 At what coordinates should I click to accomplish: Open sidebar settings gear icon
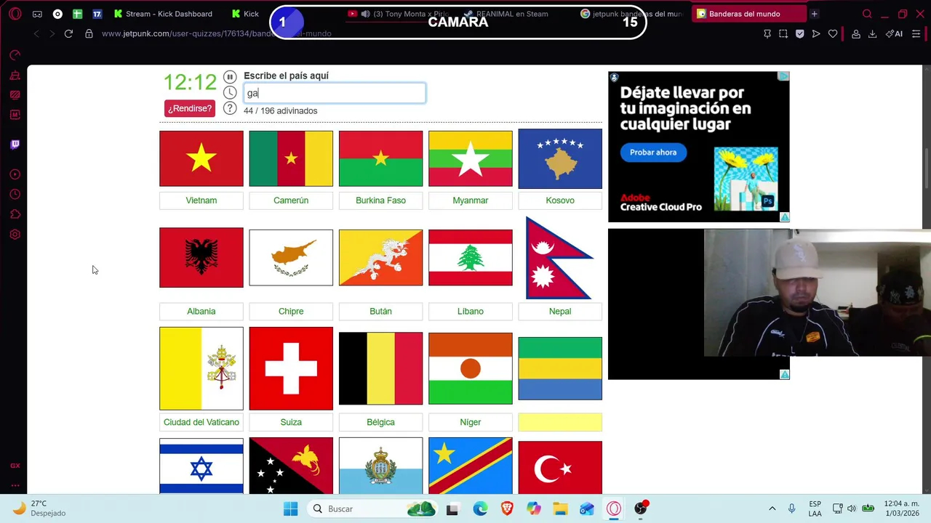pos(15,235)
